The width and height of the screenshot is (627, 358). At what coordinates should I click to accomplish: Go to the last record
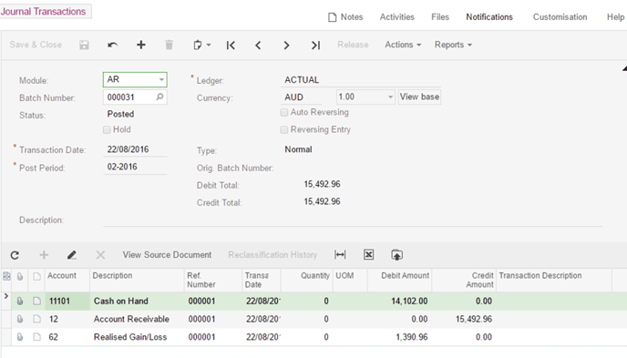(315, 46)
